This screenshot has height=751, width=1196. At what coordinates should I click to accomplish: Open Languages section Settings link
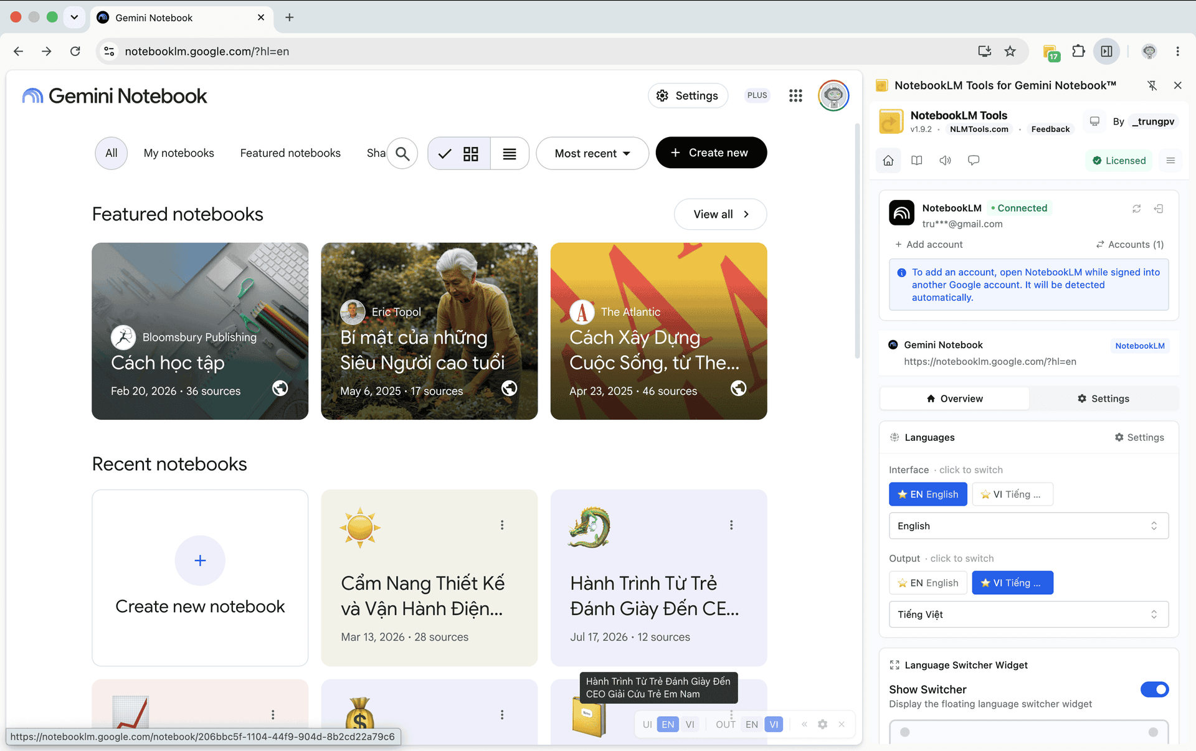pyautogui.click(x=1139, y=437)
